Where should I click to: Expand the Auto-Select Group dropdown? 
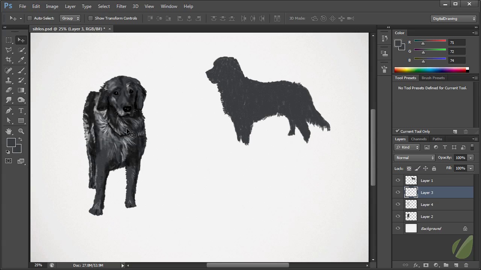pyautogui.click(x=70, y=18)
